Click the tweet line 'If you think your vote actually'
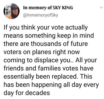The image size is (104, 99). point(46,28)
